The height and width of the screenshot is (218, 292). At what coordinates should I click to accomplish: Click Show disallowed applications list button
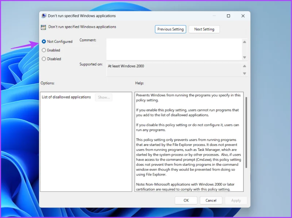(104, 97)
